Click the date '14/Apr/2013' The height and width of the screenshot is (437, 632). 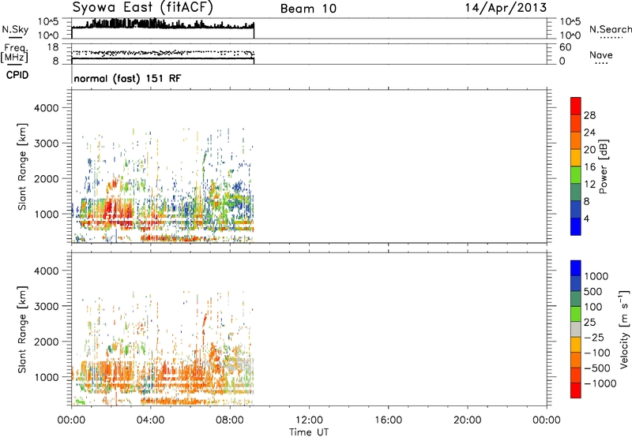pyautogui.click(x=506, y=8)
